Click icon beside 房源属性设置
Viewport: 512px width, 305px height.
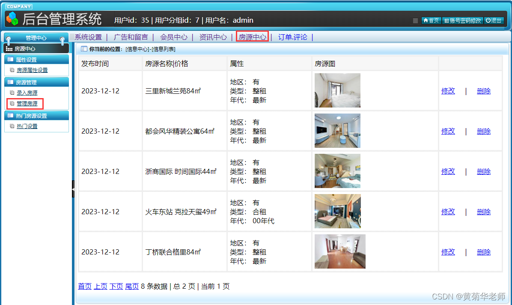[x=12, y=70]
